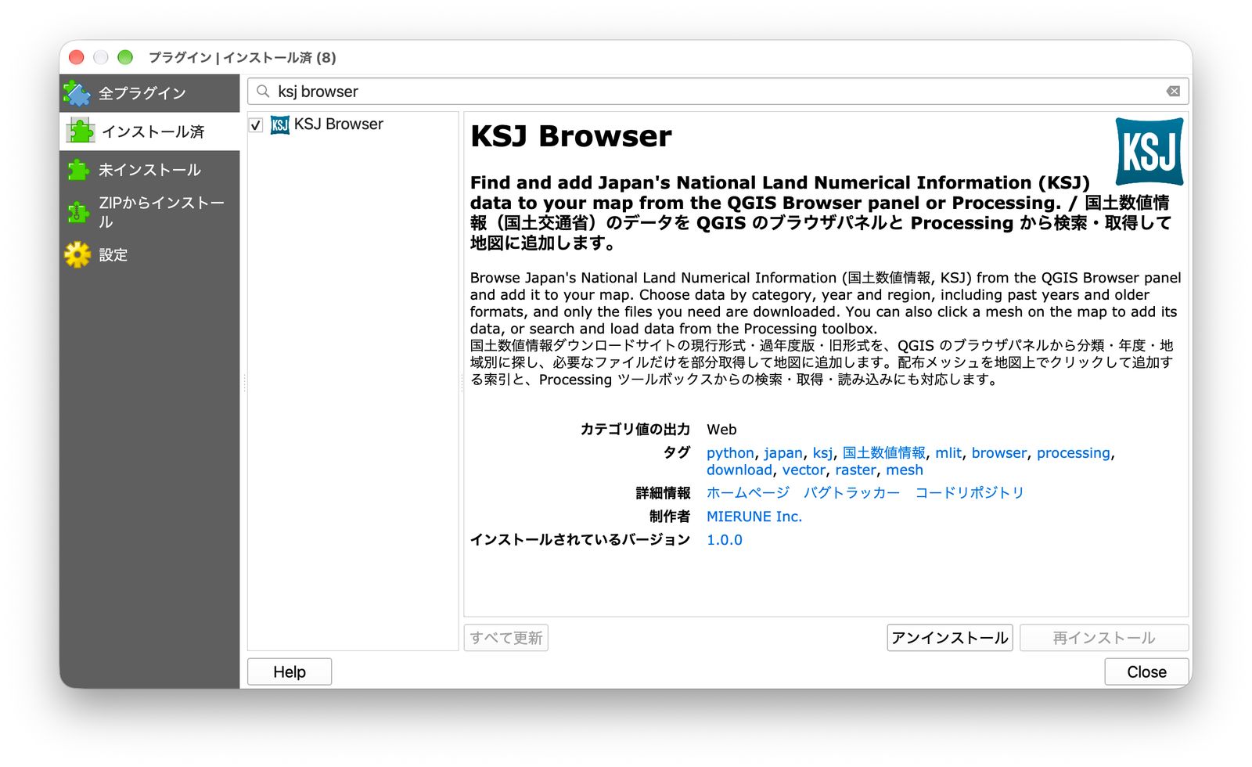Image resolution: width=1252 pixels, height=767 pixels.
Task: Open the japan tag link
Action: (x=783, y=453)
